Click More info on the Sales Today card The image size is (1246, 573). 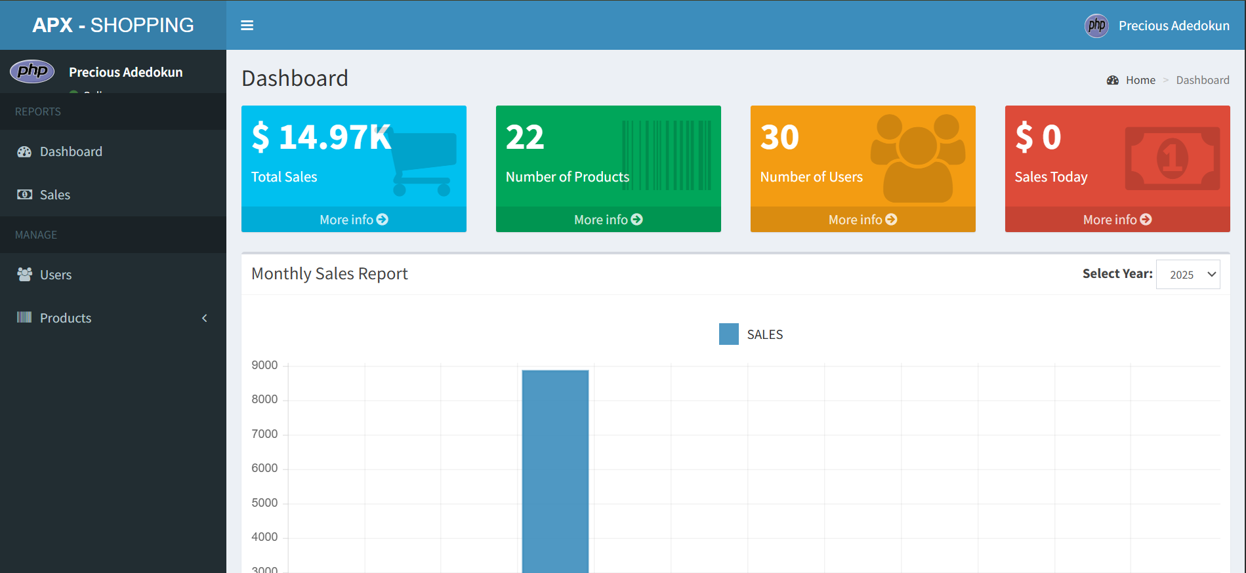click(x=1117, y=220)
